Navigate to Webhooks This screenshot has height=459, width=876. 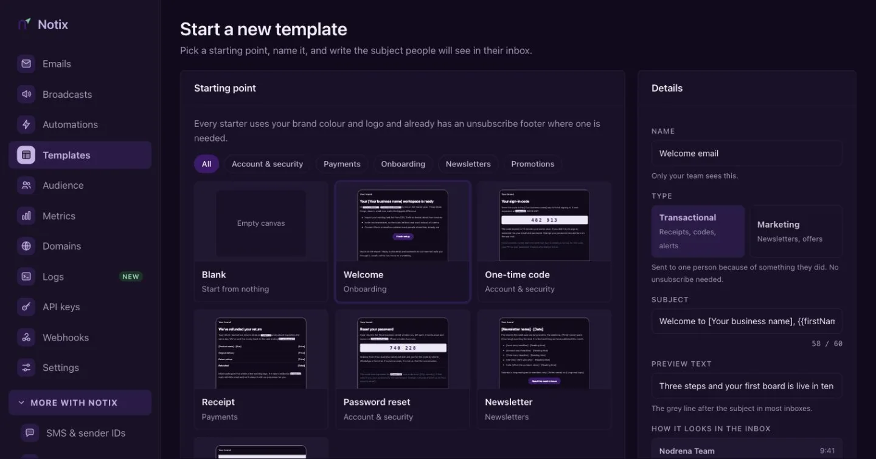pyautogui.click(x=80, y=337)
